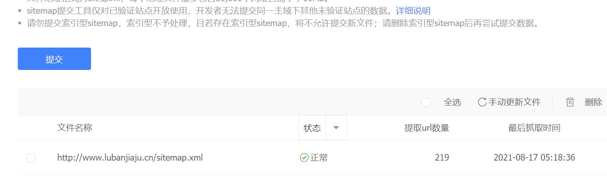Click the trash can delete icon

pyautogui.click(x=570, y=102)
